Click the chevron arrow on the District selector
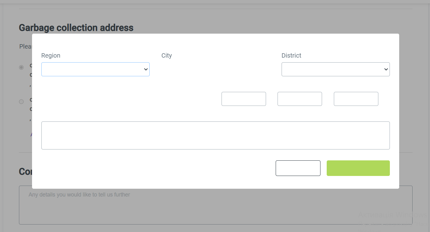Viewport: 430px width, 232px height. tap(386, 69)
